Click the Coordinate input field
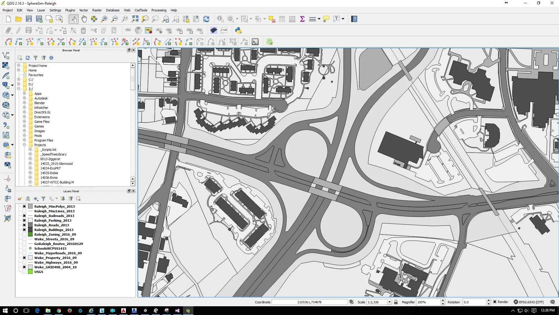559x315 pixels. [309, 302]
